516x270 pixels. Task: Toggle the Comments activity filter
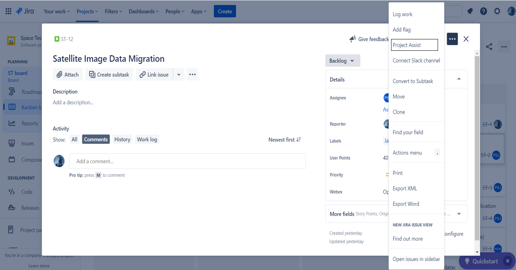96,139
